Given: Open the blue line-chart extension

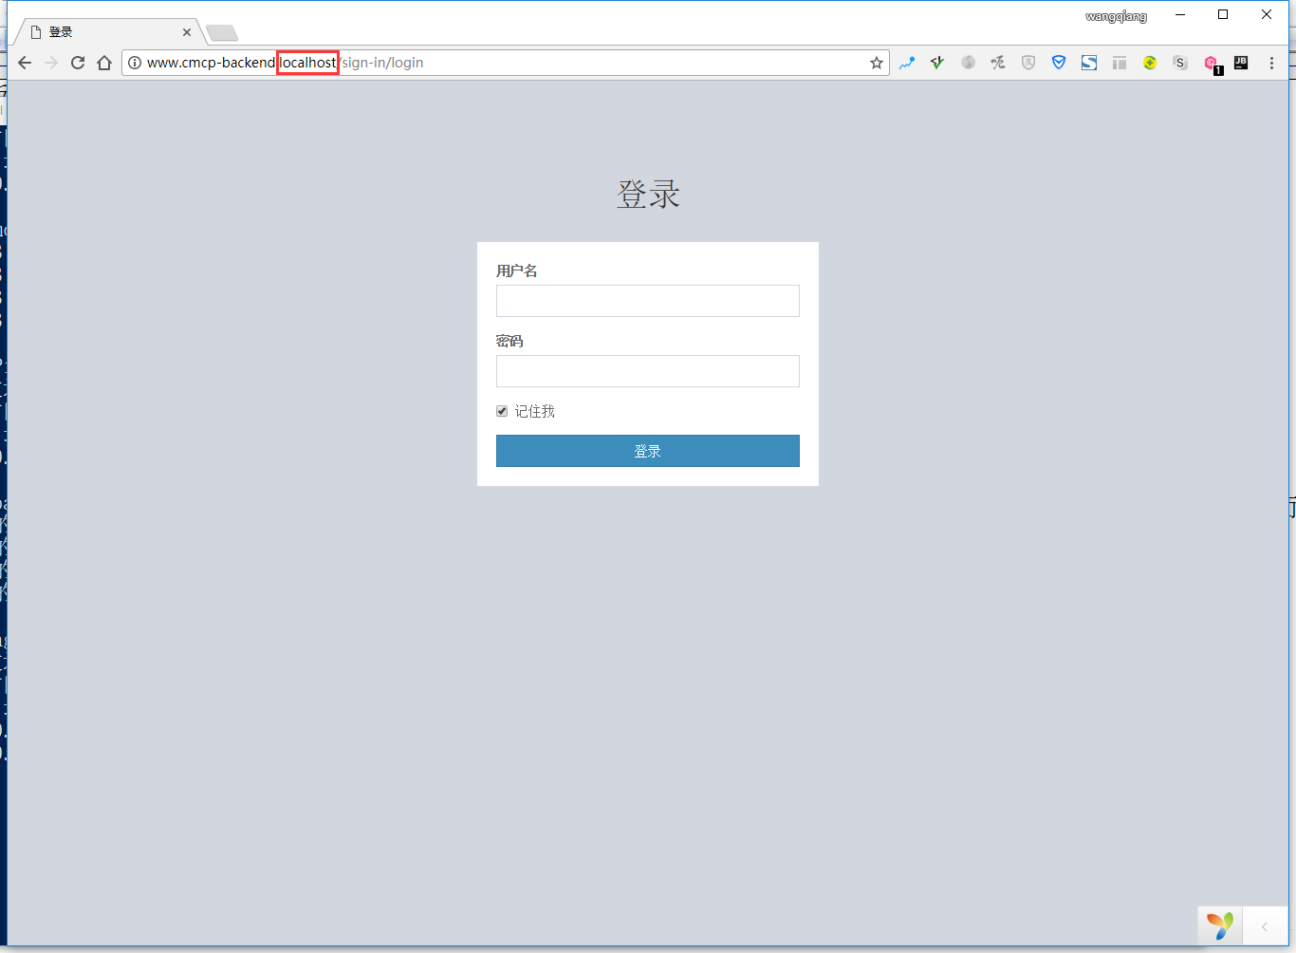Looking at the screenshot, I should tap(907, 63).
